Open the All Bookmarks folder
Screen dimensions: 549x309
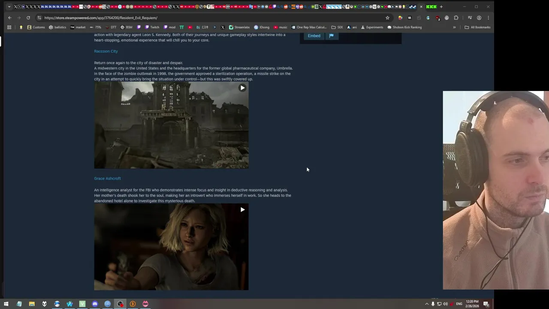point(477,27)
